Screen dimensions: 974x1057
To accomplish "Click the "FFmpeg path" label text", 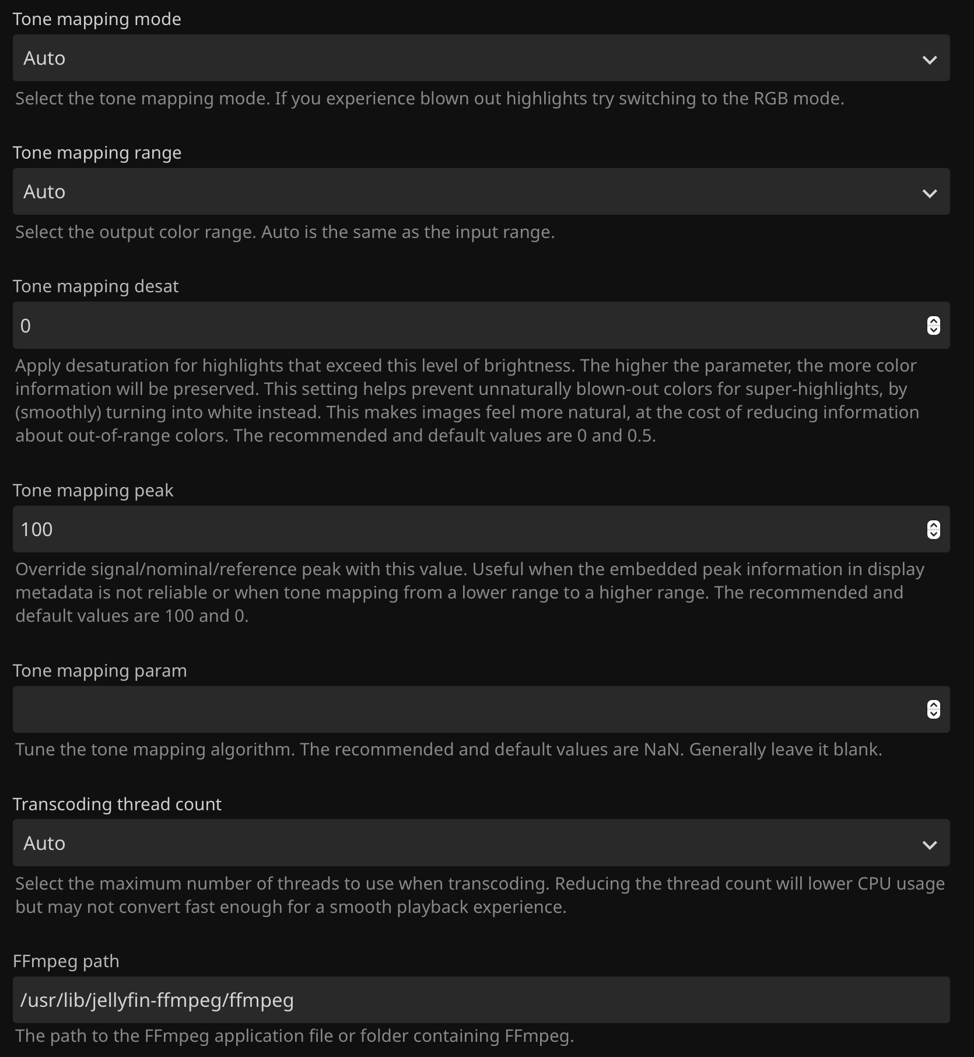I will [66, 961].
